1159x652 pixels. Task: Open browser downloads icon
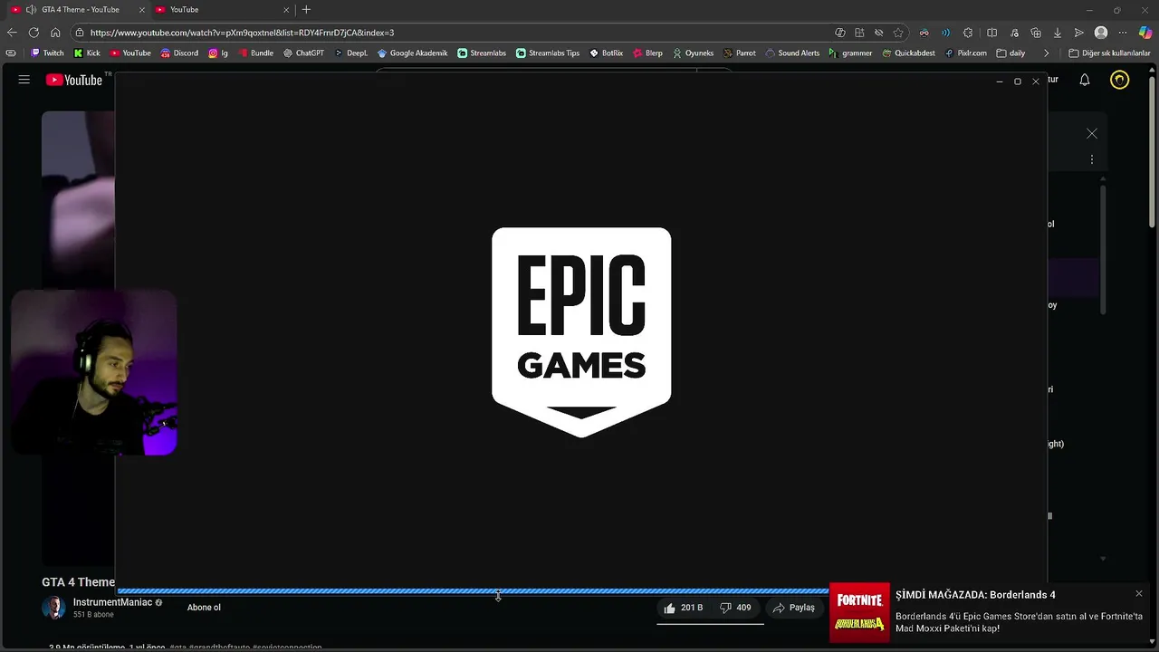pyautogui.click(x=1057, y=33)
